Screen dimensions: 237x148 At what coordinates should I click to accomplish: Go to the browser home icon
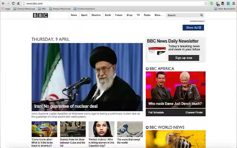click(18, 3)
